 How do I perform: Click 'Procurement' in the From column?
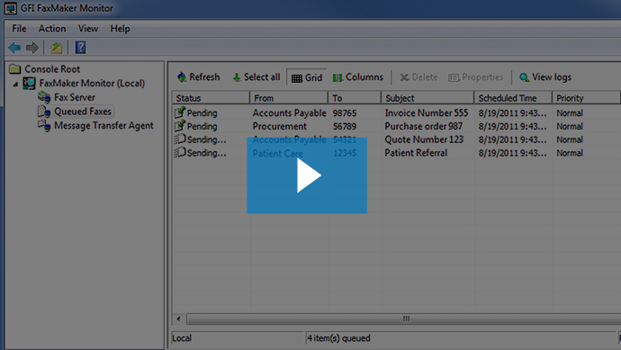tap(280, 126)
